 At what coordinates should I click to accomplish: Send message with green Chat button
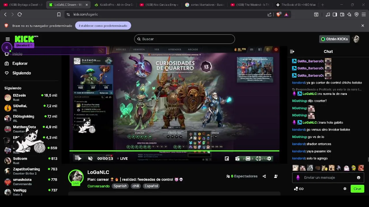[357, 189]
